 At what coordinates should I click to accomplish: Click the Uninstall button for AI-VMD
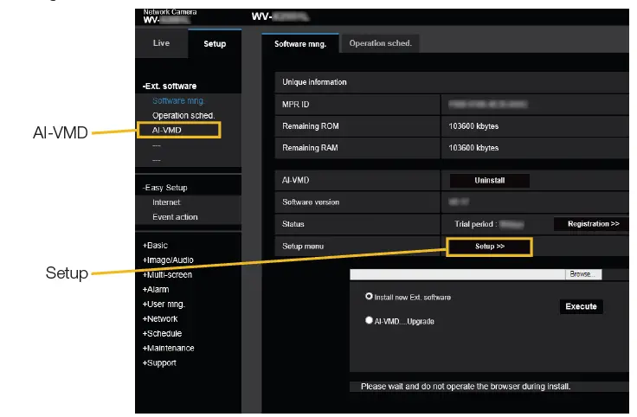pyautogui.click(x=490, y=180)
